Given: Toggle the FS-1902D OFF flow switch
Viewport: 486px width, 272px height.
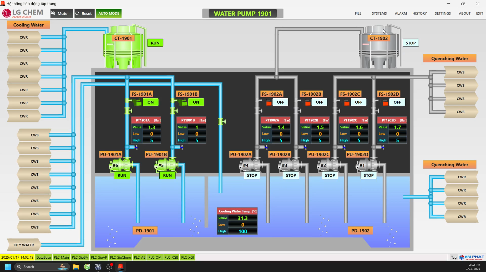Looking at the screenshot, I should (x=397, y=102).
